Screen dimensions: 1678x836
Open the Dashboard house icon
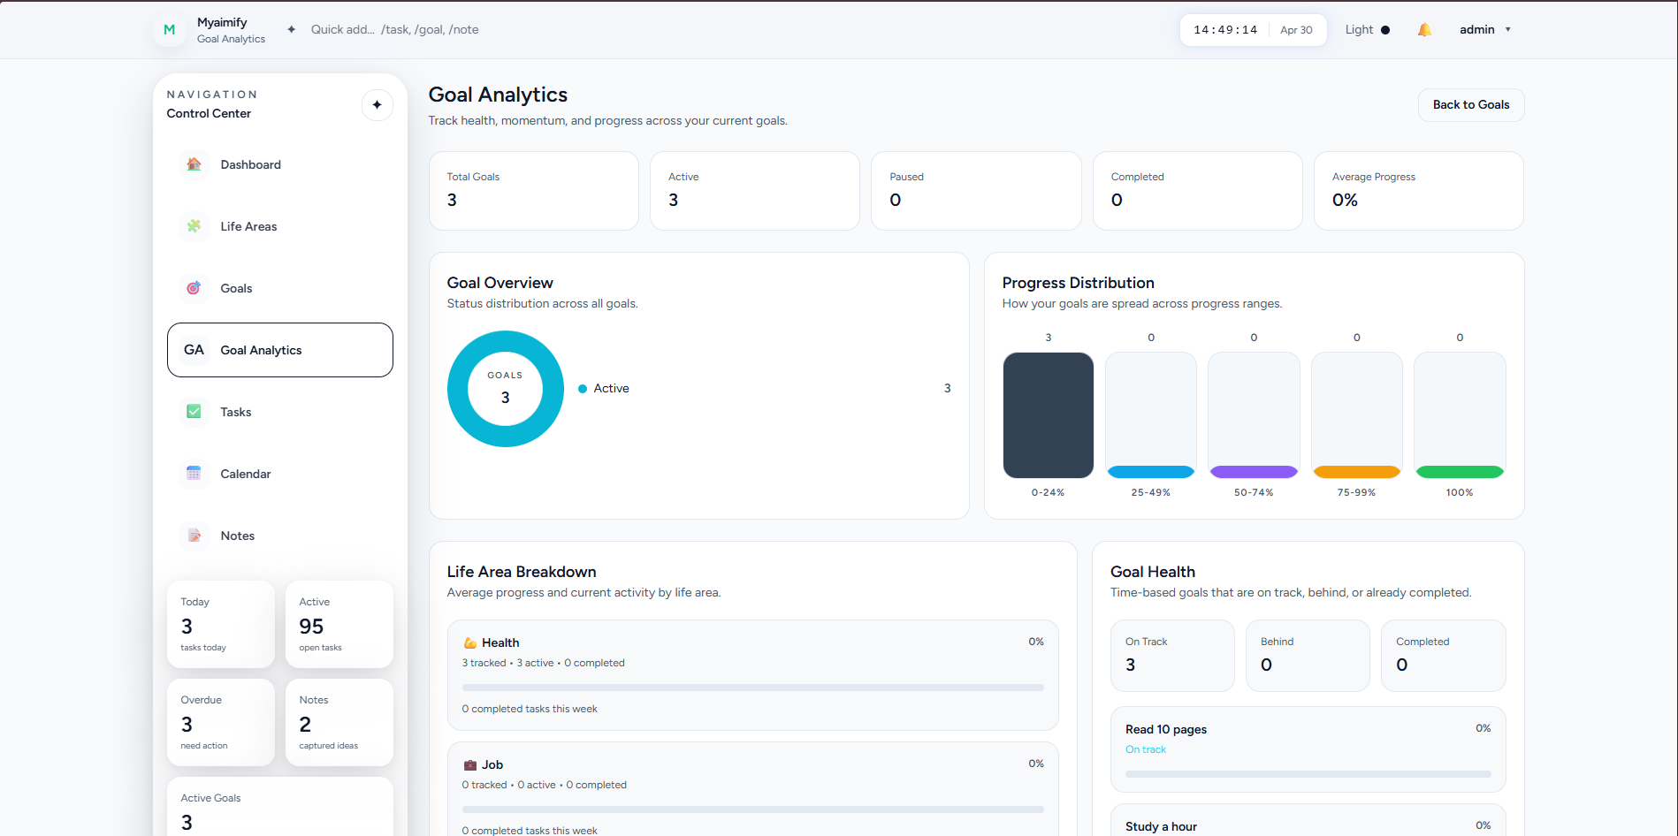click(x=194, y=164)
